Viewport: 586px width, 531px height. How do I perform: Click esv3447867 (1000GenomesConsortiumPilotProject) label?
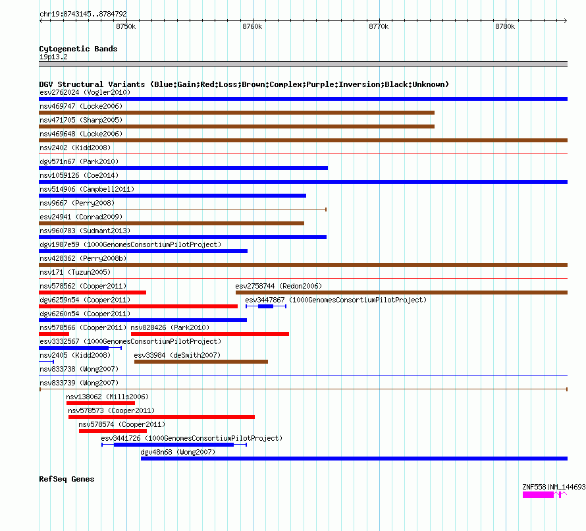[336, 300]
